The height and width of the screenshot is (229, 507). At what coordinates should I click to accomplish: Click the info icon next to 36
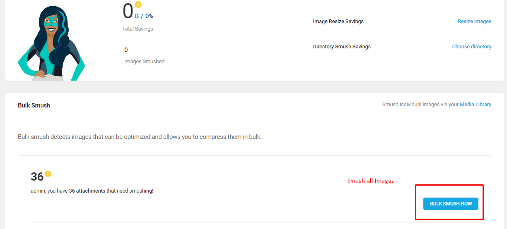[48, 174]
